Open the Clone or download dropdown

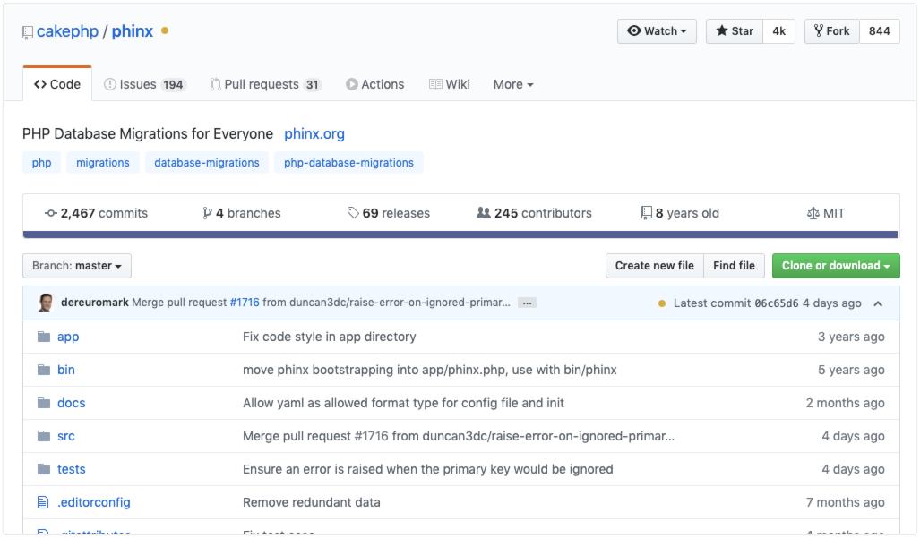836,266
